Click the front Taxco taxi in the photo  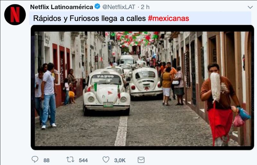pyautogui.click(x=106, y=92)
